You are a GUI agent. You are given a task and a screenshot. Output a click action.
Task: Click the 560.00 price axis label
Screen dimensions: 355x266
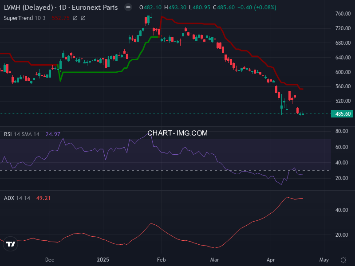click(343, 86)
